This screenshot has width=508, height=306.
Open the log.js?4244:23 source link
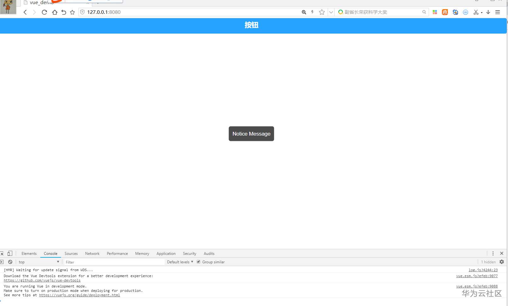[x=483, y=270]
